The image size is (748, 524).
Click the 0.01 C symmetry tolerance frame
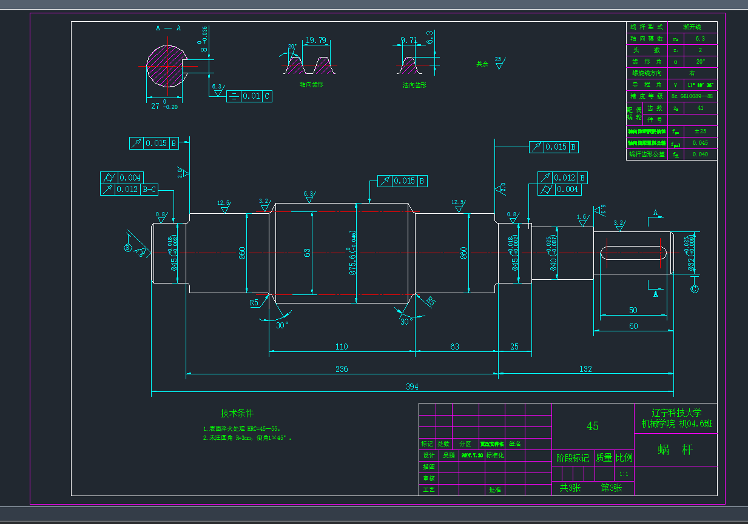(x=249, y=96)
